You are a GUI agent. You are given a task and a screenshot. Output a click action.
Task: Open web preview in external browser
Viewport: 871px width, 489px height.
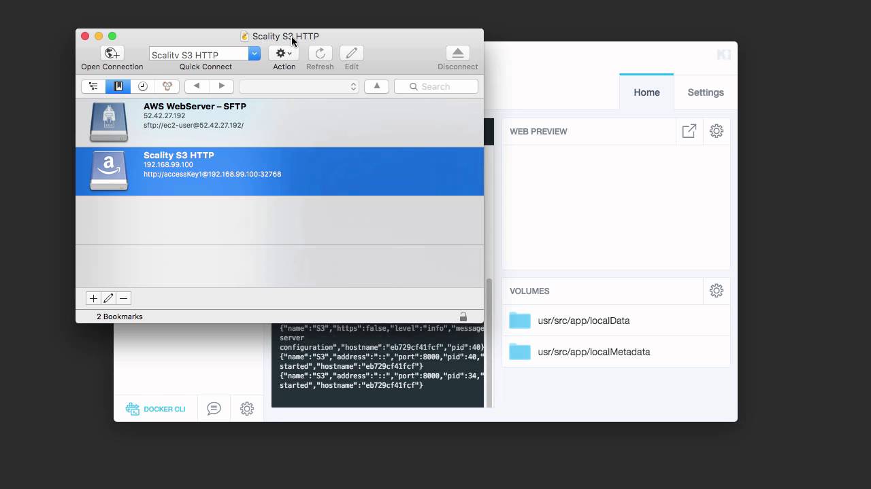689,131
